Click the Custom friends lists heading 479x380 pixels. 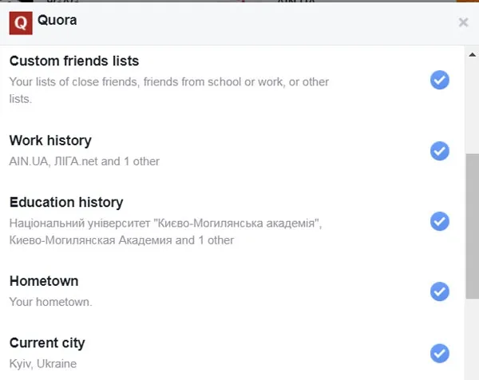pyautogui.click(x=74, y=61)
